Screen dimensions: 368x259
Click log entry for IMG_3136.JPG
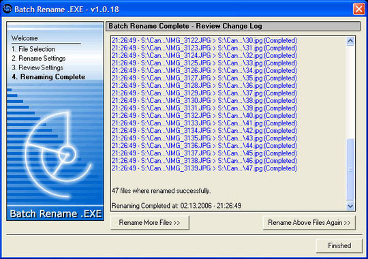[x=204, y=146]
